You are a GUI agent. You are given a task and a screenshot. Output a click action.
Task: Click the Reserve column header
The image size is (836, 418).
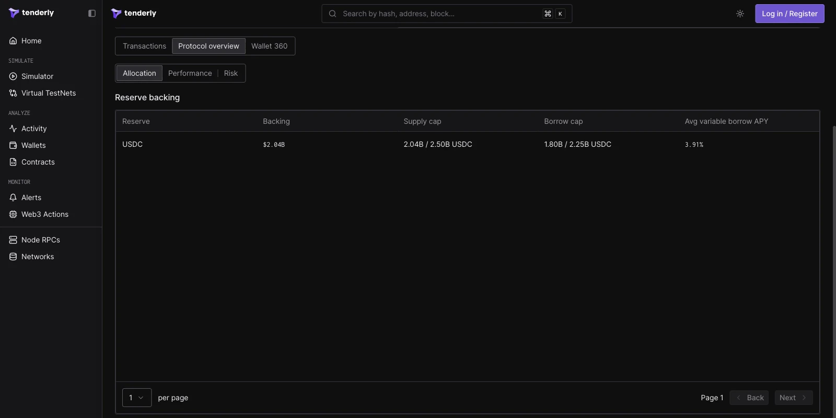136,121
